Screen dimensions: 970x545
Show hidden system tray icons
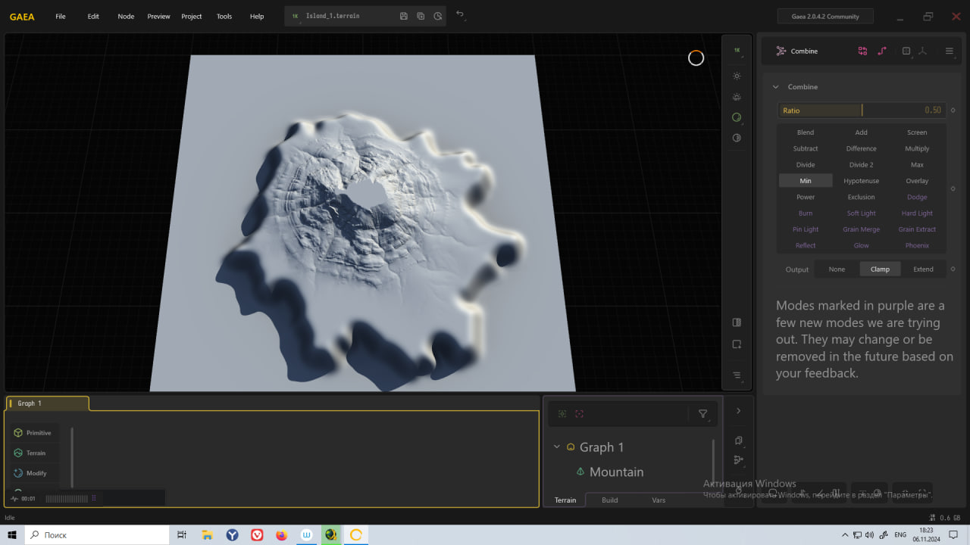845,535
